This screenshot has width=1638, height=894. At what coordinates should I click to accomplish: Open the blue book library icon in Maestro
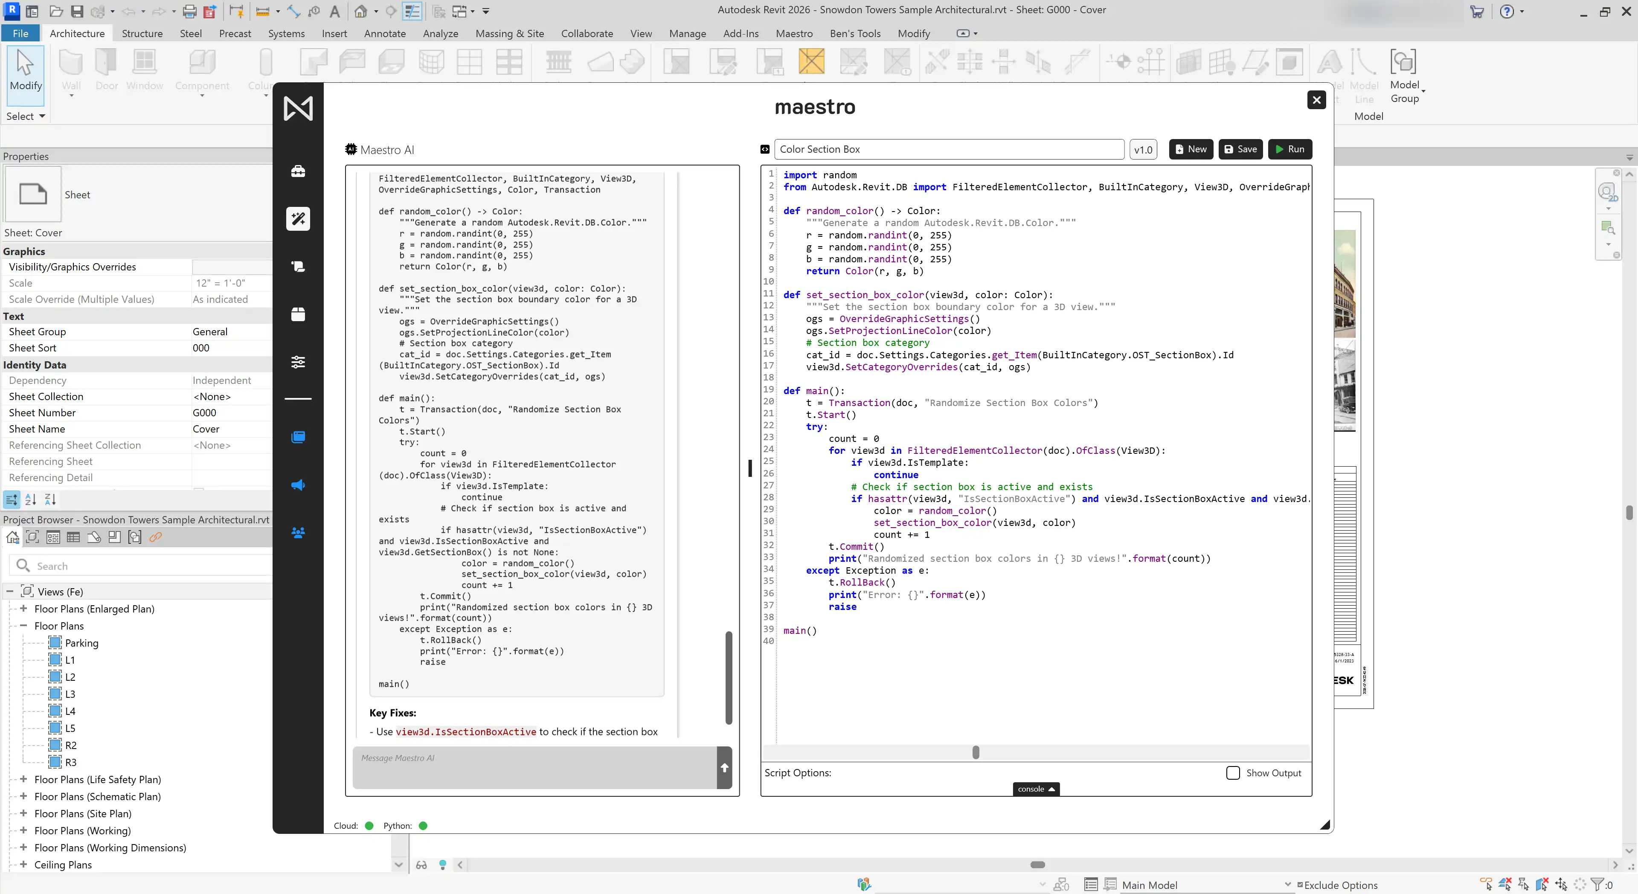298,437
